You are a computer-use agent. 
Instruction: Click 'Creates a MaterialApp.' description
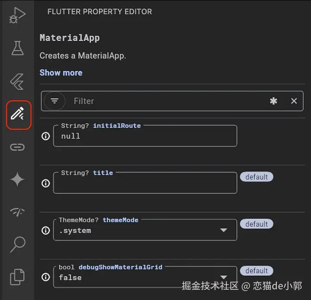(x=83, y=56)
